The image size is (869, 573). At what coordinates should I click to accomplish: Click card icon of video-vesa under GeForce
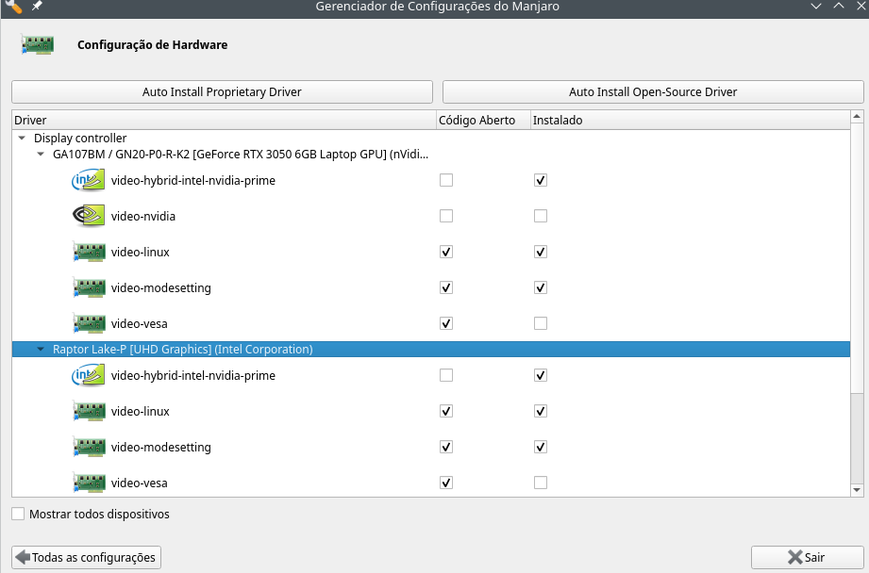click(x=89, y=323)
